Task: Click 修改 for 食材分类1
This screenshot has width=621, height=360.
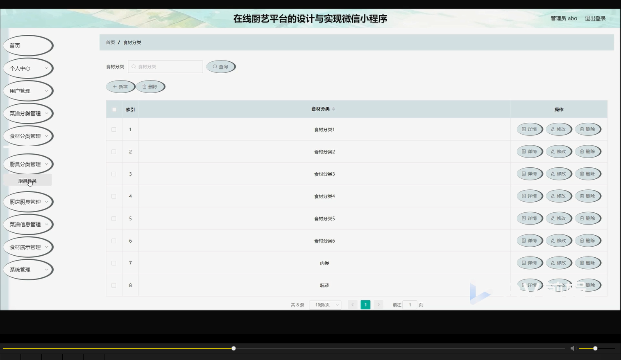Action: pyautogui.click(x=559, y=129)
